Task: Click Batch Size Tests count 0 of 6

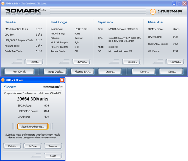Action: click(39, 51)
